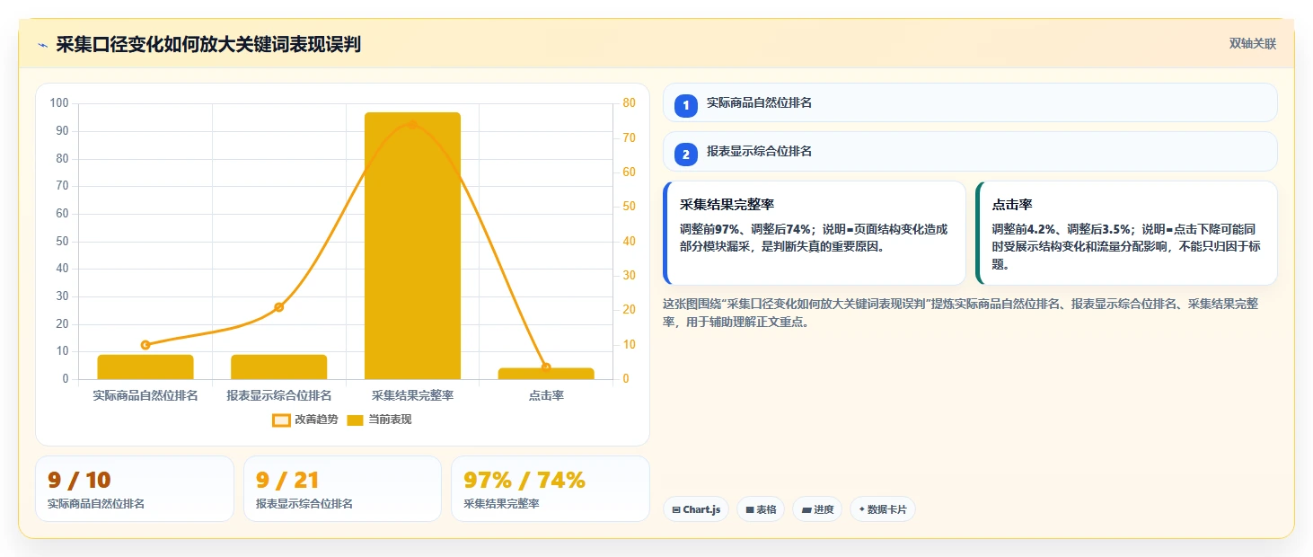Screen dimensions: 1313x557
Task: Click right axis value 80
Action: point(630,103)
